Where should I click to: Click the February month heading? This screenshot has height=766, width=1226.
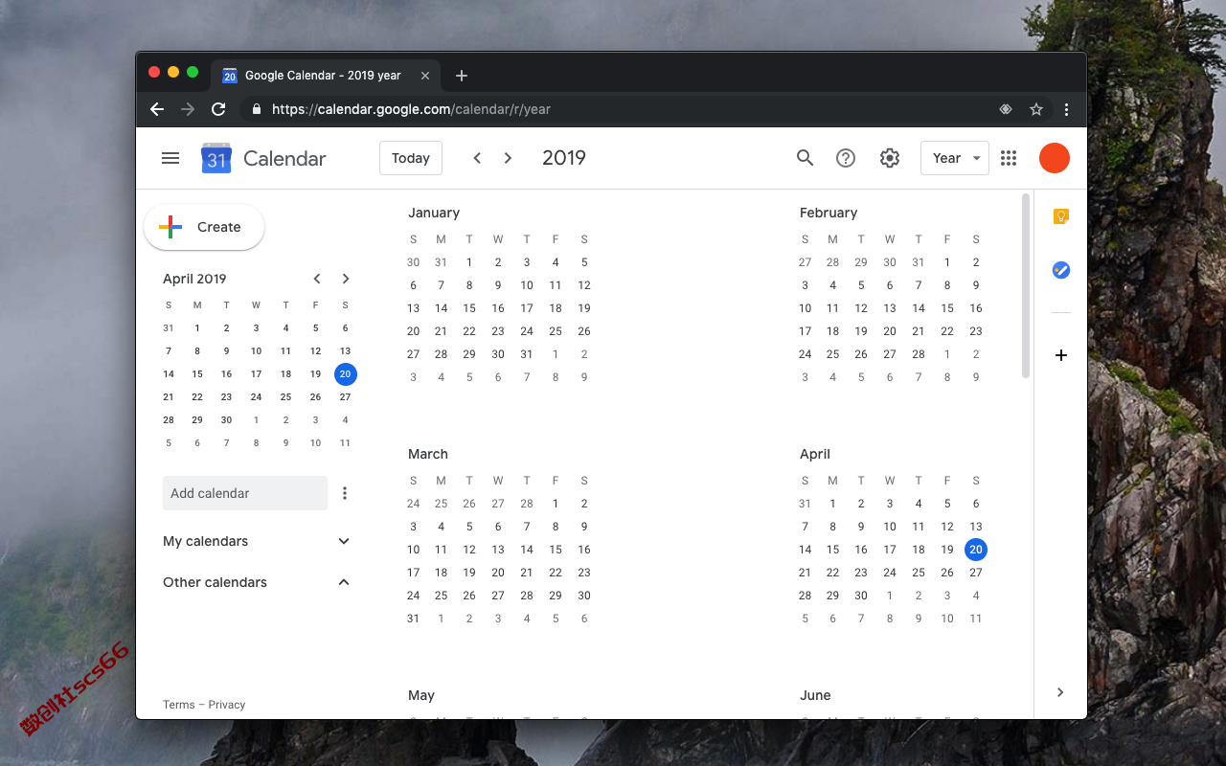point(829,213)
